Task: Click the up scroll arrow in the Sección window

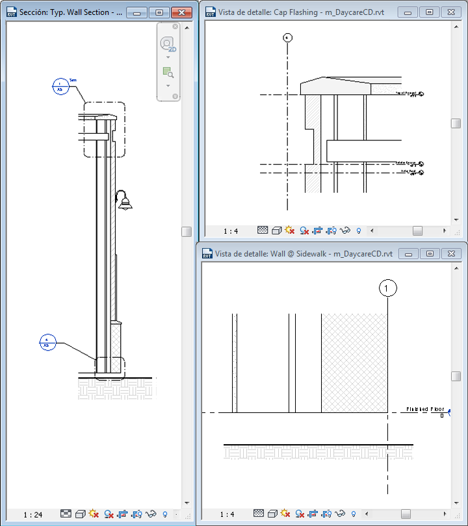Action: click(x=187, y=27)
